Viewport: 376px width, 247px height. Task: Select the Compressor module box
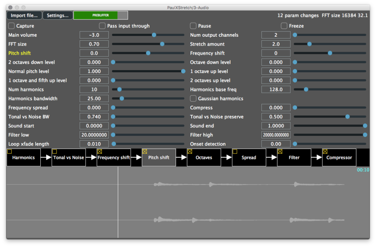click(339, 158)
